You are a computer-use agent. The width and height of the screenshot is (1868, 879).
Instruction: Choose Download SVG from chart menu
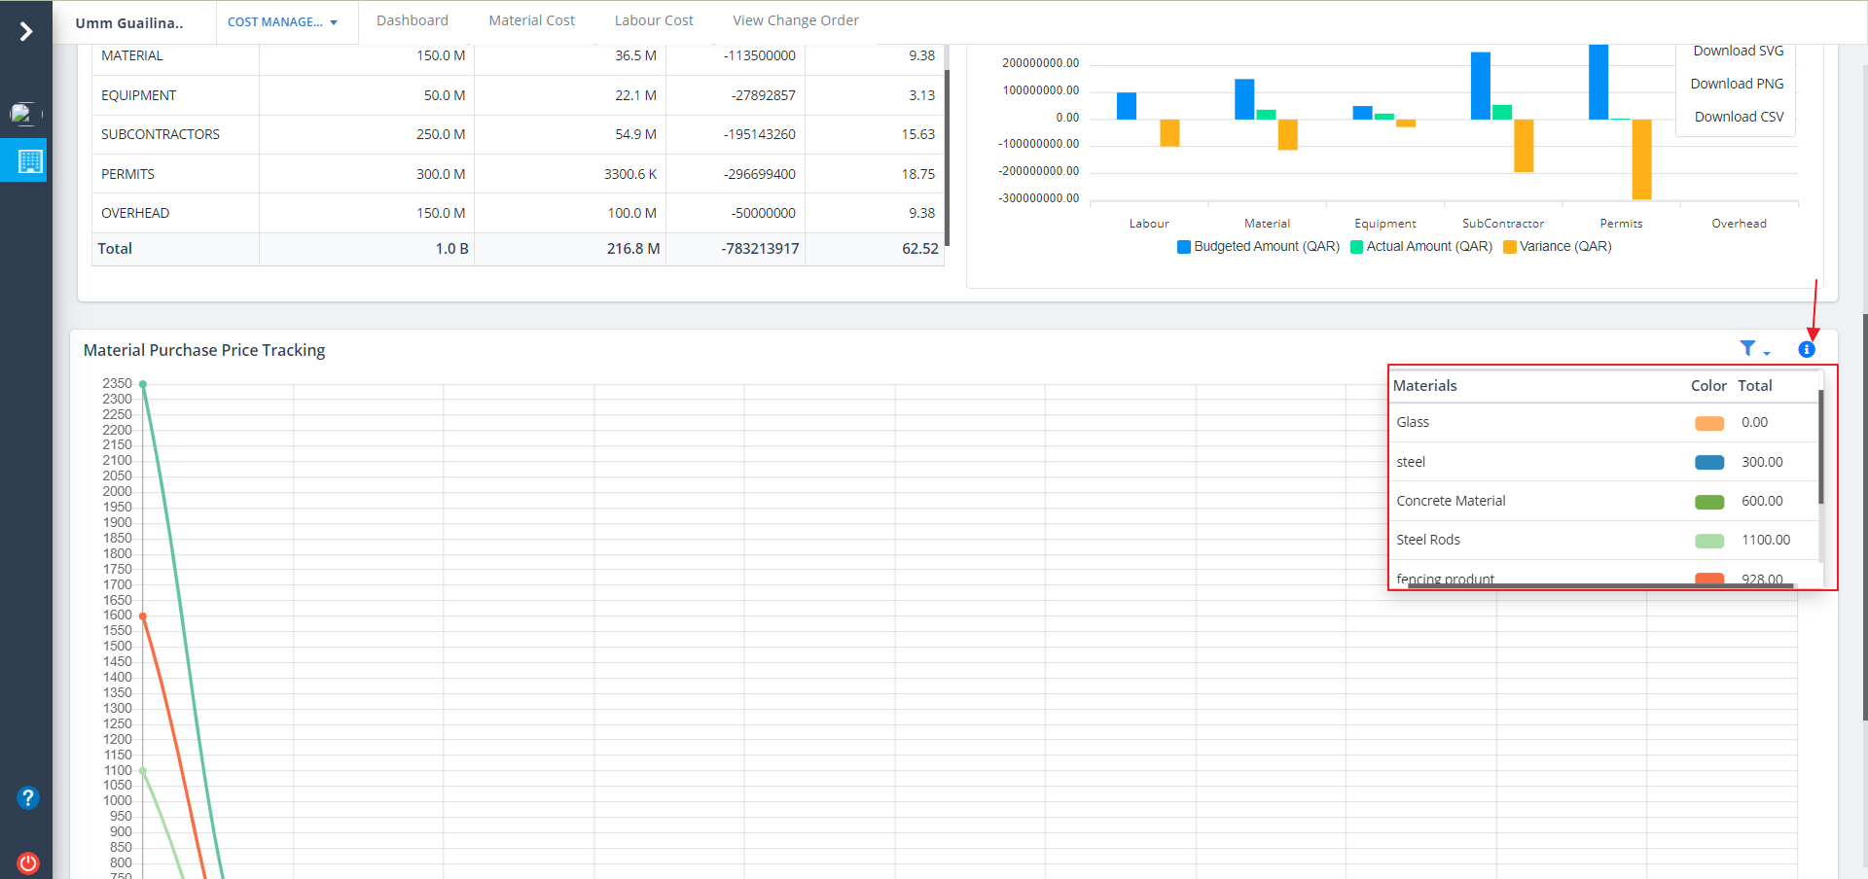click(x=1738, y=52)
